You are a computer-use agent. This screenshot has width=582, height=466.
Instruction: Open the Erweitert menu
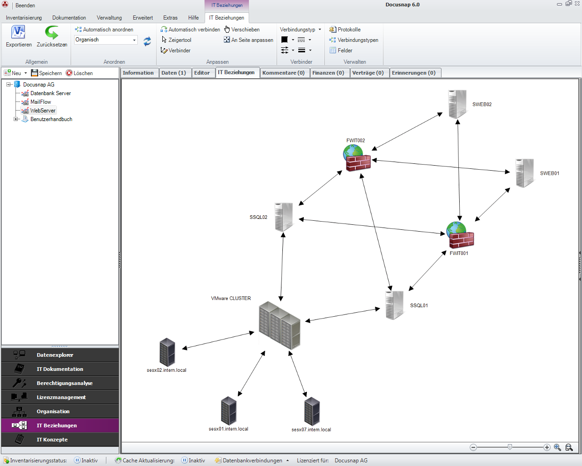tap(143, 18)
